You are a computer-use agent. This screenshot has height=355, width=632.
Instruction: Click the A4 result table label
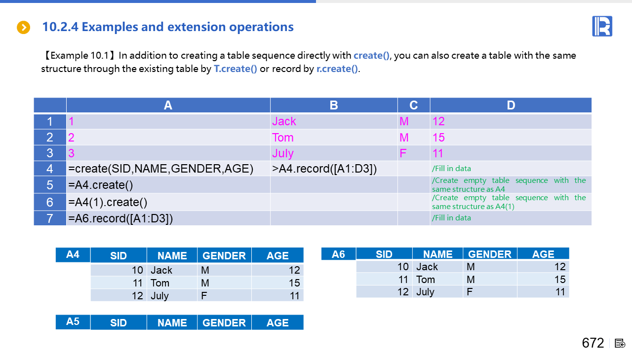click(73, 254)
